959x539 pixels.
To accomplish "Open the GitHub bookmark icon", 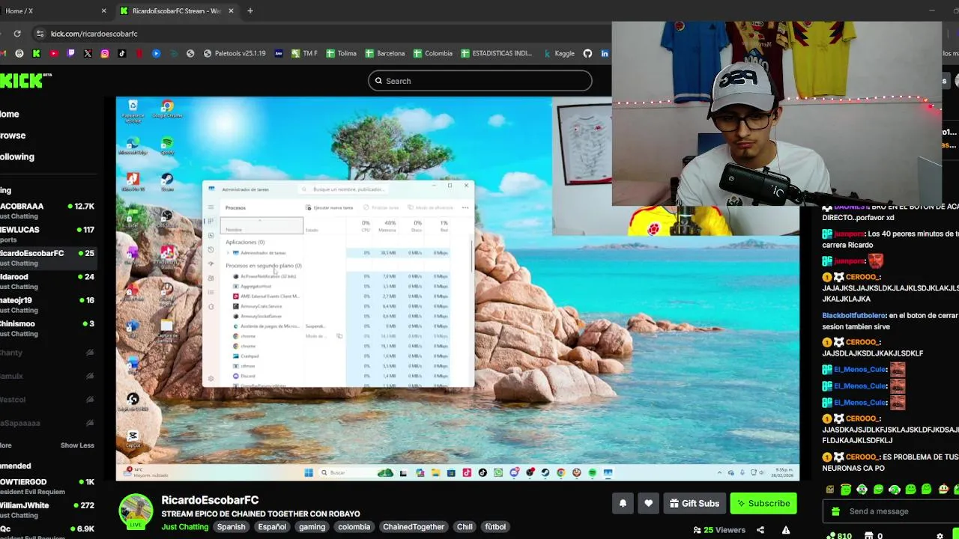I will (x=588, y=54).
